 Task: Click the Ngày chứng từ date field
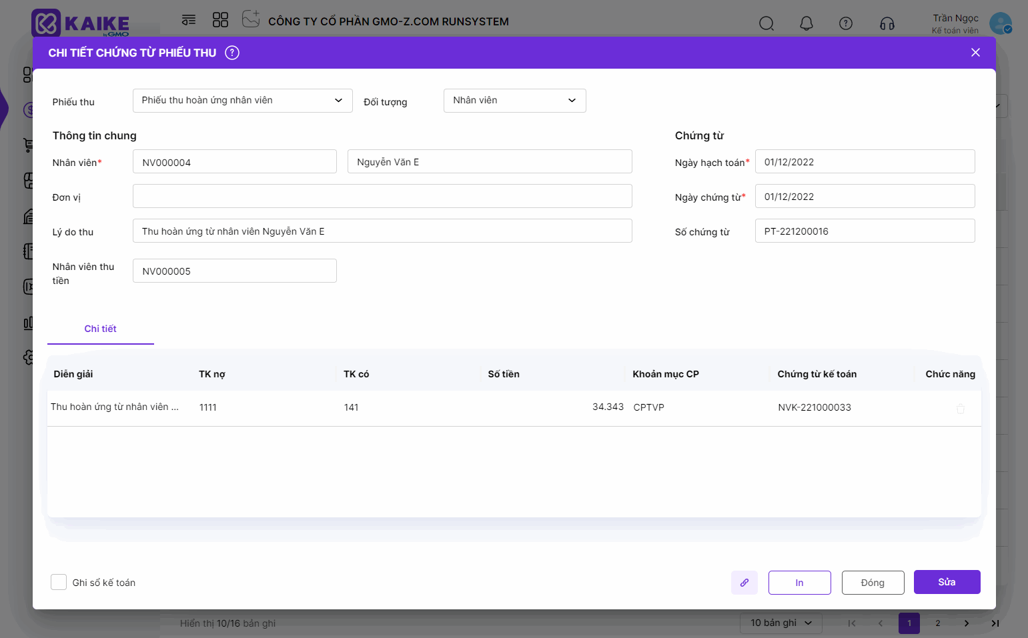pos(865,196)
